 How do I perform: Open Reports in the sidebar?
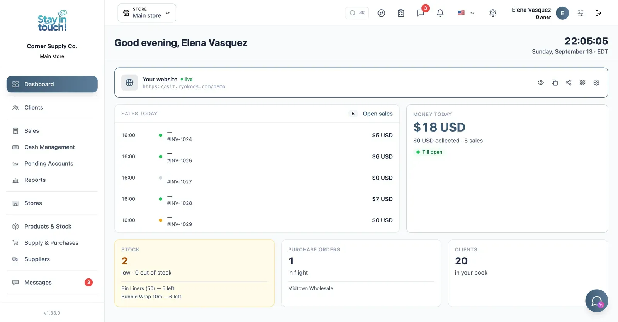click(x=52, y=180)
